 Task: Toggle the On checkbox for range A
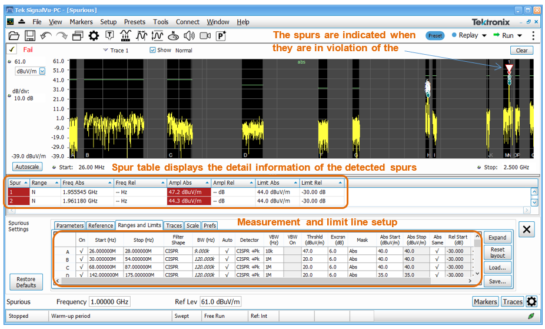point(82,251)
